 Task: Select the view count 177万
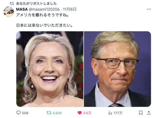[118, 113]
